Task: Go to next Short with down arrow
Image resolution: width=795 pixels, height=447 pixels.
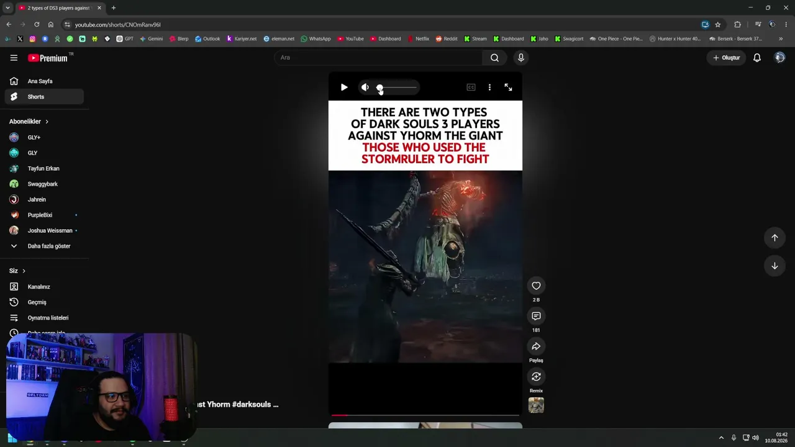Action: (775, 266)
